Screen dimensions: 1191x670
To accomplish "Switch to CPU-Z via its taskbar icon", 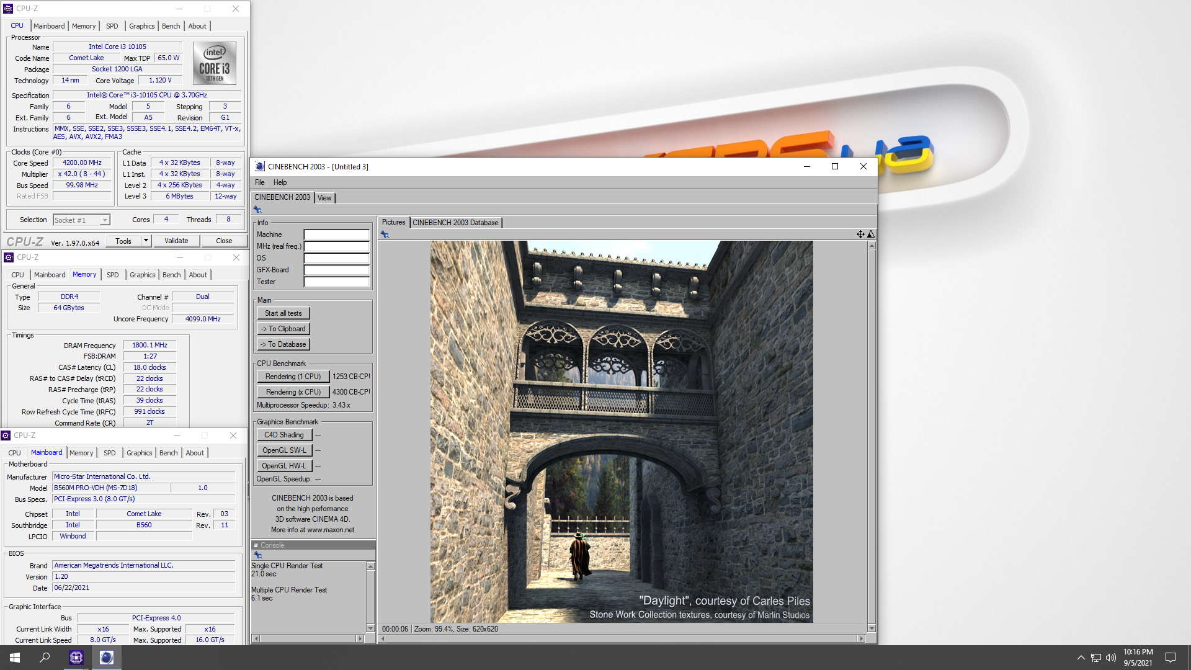I will tap(76, 658).
